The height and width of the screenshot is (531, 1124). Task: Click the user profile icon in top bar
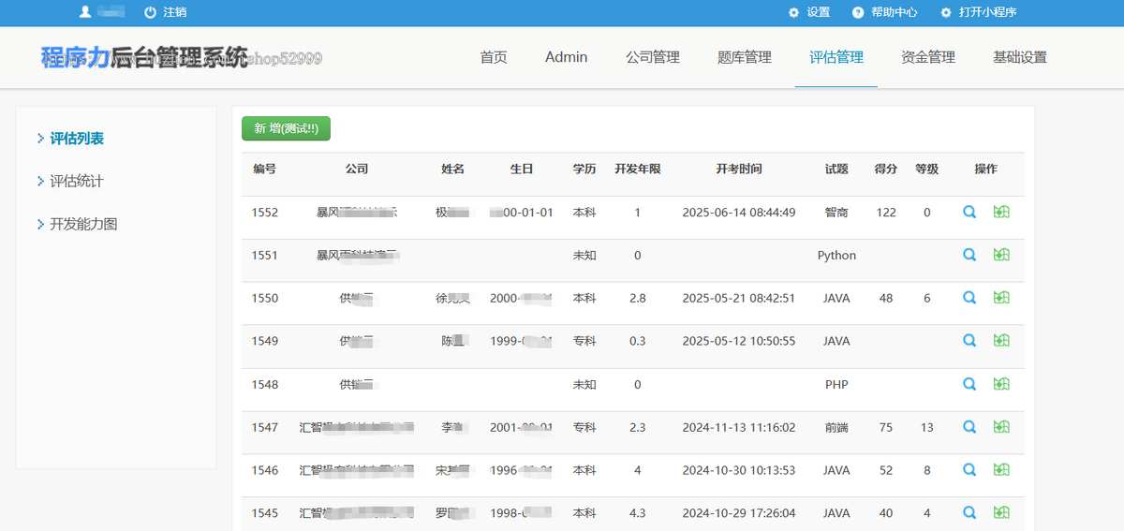(x=85, y=12)
